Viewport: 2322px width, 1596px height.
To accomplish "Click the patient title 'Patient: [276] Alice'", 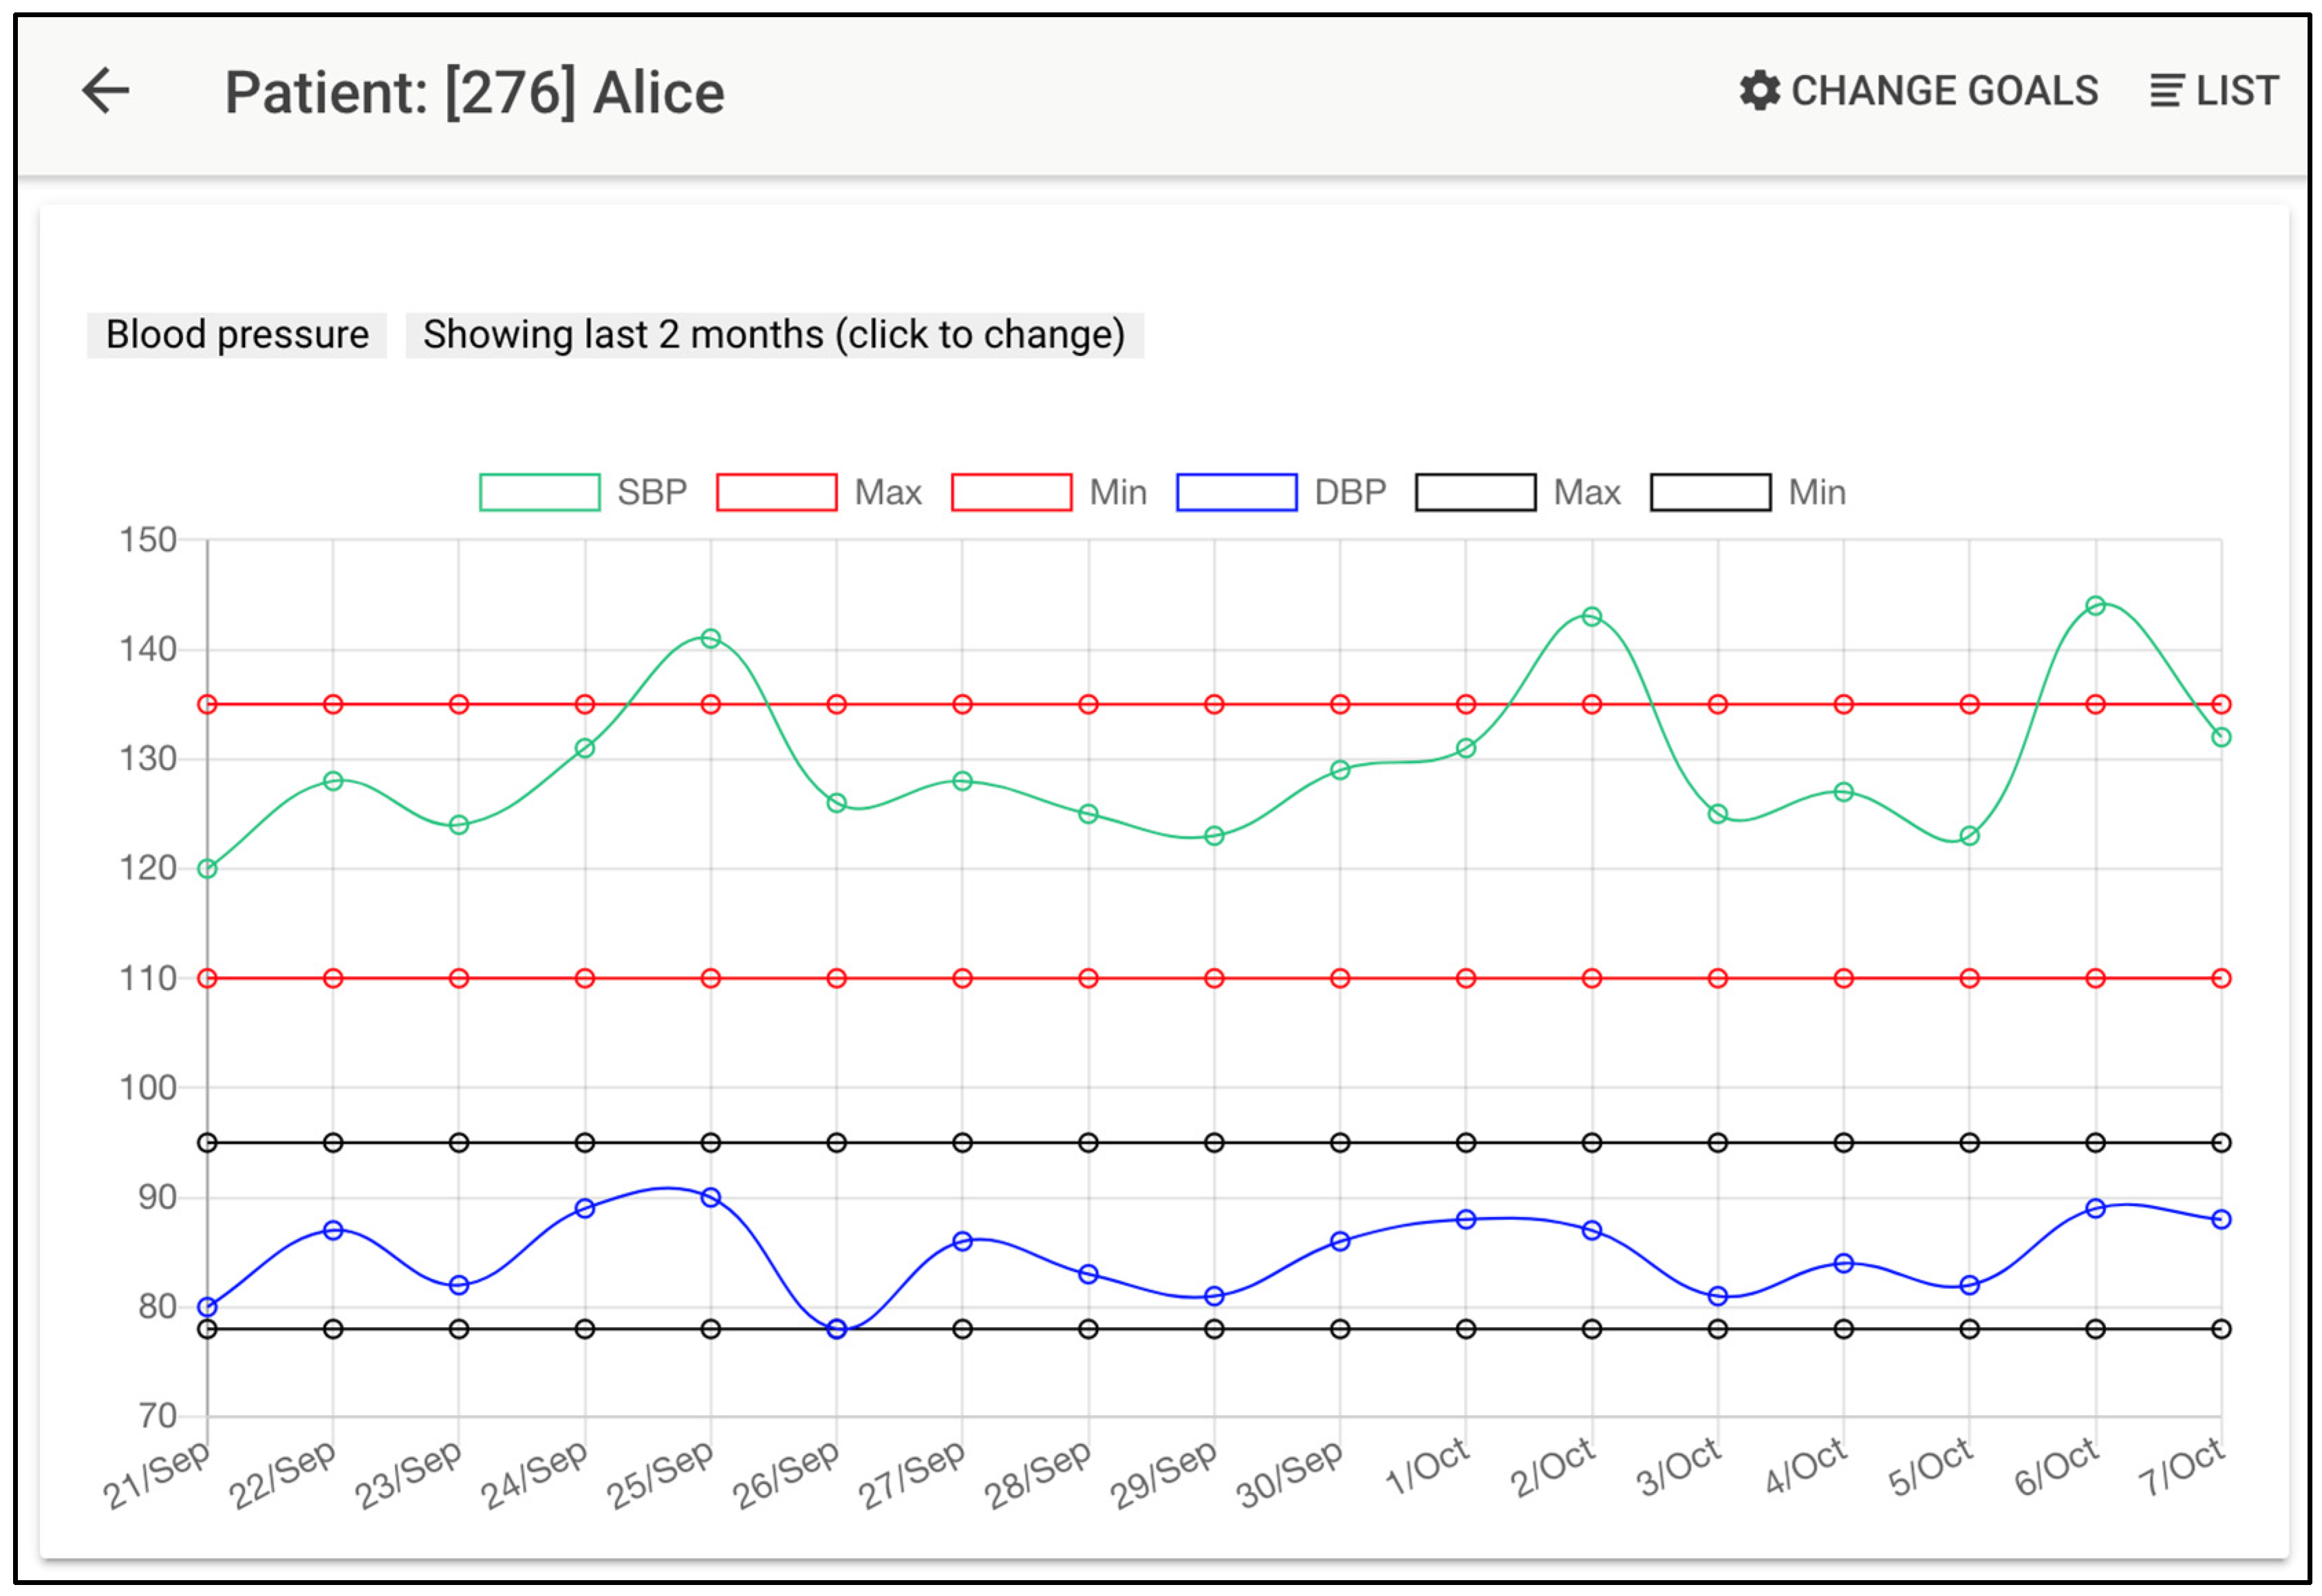I will pyautogui.click(x=474, y=93).
